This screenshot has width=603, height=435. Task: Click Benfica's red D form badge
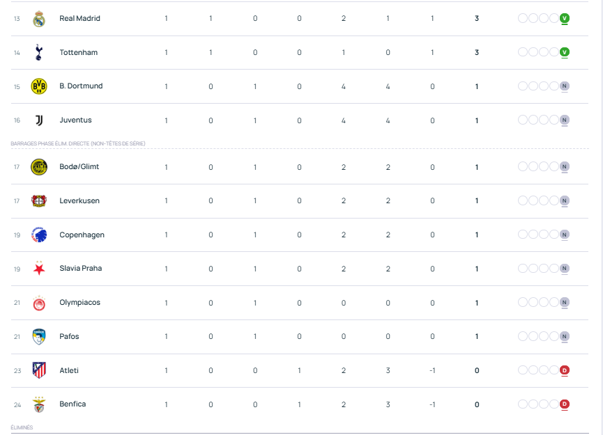[x=565, y=404]
